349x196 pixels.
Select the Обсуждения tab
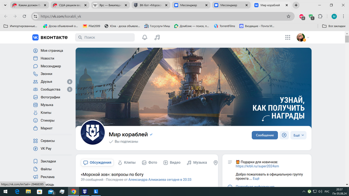click(x=97, y=162)
